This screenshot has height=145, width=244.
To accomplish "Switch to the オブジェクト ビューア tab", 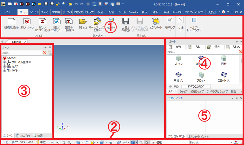I will pyautogui.click(x=198, y=136).
